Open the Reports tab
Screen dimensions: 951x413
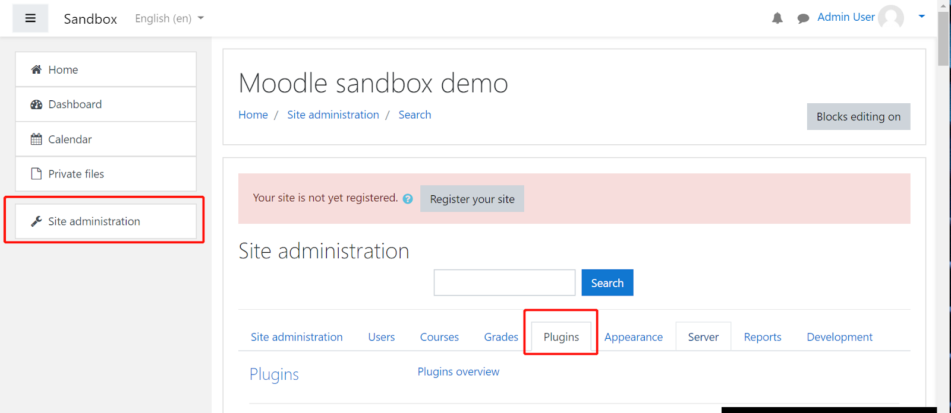point(763,337)
